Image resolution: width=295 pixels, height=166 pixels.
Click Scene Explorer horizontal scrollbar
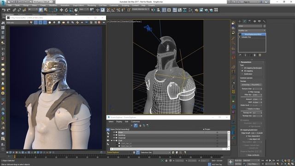[x=168, y=149]
